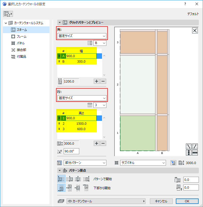This screenshot has width=203, height=207.
Task: Select スキーム in the settings tree
Action: pyautogui.click(x=26, y=30)
